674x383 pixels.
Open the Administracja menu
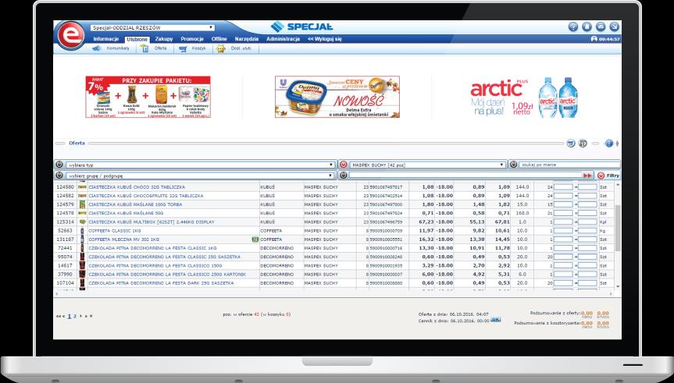pyautogui.click(x=283, y=39)
